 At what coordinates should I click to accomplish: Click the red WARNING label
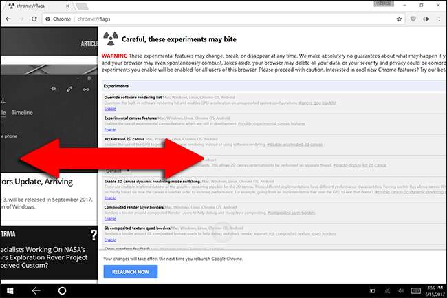(x=114, y=56)
